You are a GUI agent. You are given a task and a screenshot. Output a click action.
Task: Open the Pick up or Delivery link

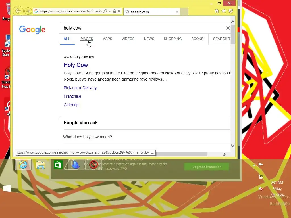(x=80, y=88)
